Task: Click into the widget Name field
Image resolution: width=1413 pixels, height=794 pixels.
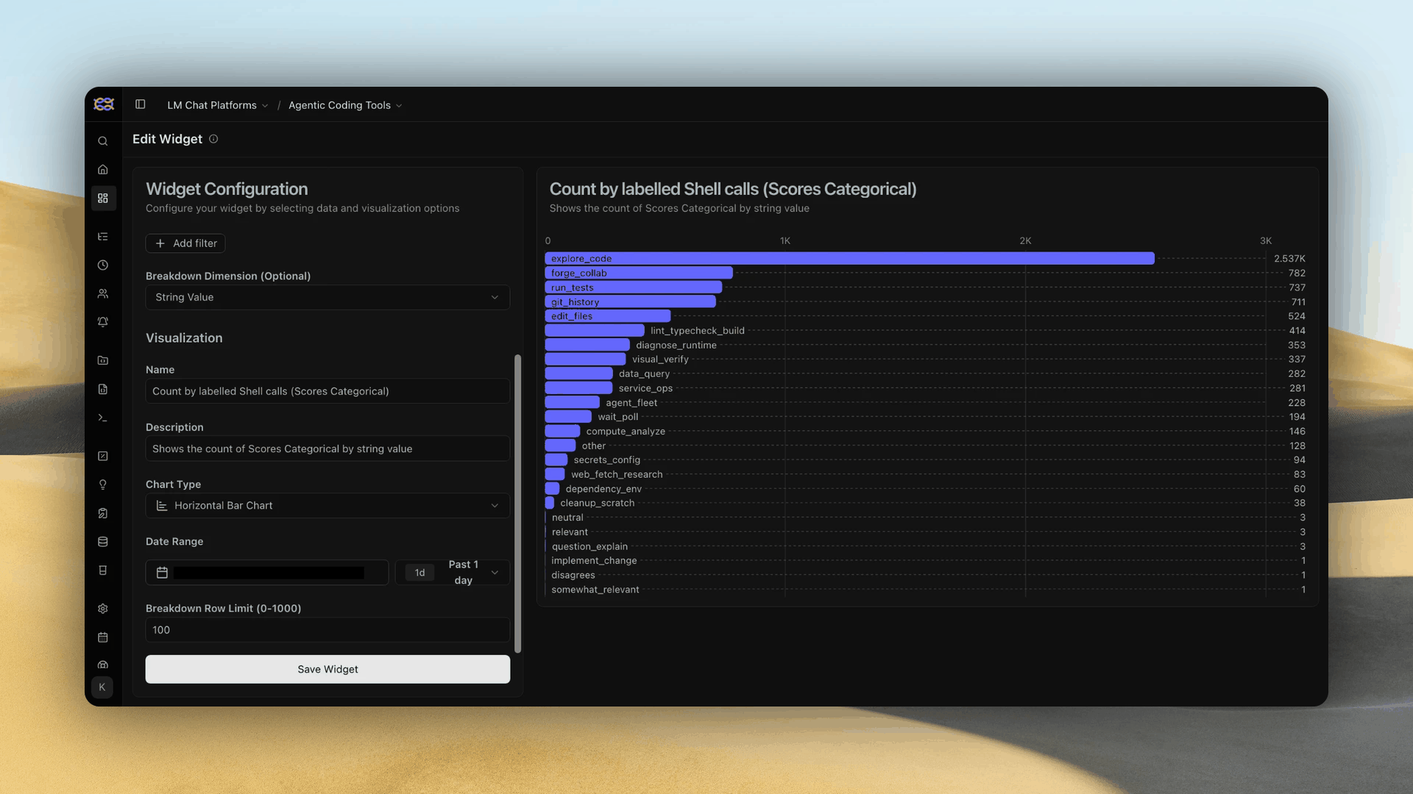Action: click(327, 391)
